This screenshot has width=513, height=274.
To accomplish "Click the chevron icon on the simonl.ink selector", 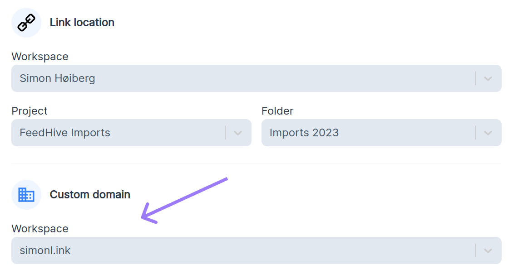I will (x=488, y=250).
